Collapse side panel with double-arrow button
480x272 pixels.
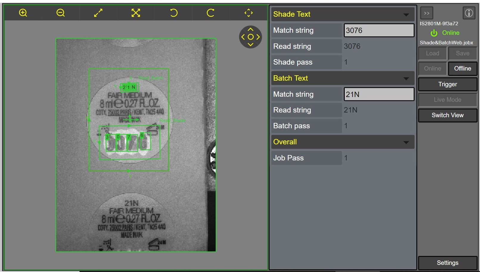pyautogui.click(x=427, y=13)
